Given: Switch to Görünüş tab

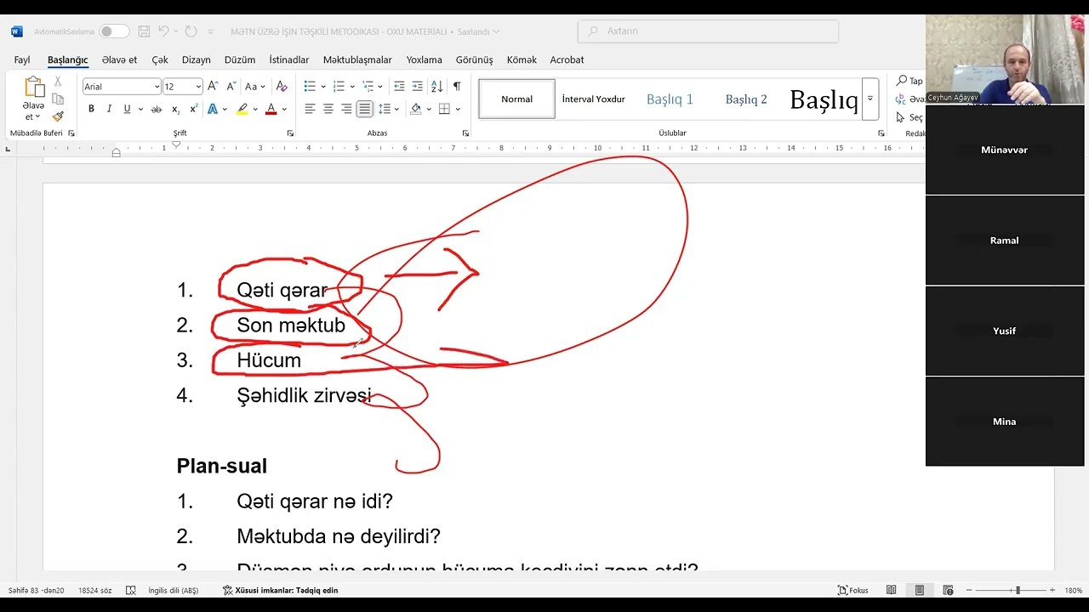Looking at the screenshot, I should [x=474, y=59].
